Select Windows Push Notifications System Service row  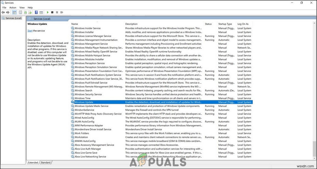[162, 75]
